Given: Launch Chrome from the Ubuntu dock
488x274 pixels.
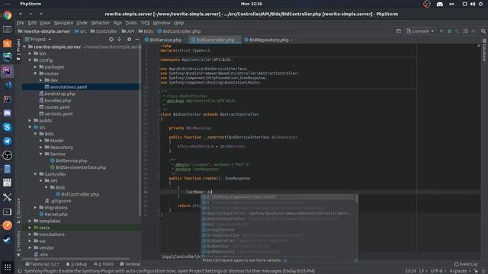Looking at the screenshot, I should [7, 15].
